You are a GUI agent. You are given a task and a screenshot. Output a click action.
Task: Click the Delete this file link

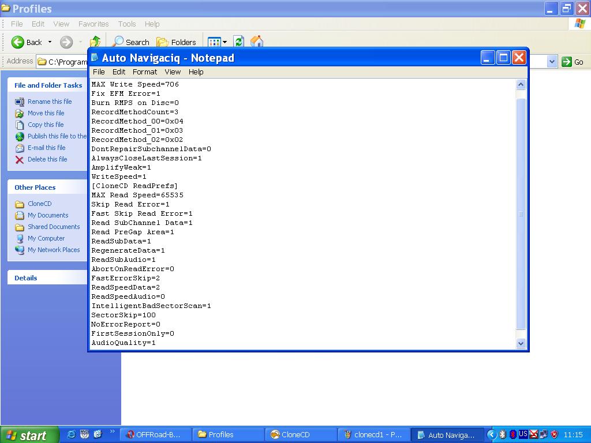point(47,159)
